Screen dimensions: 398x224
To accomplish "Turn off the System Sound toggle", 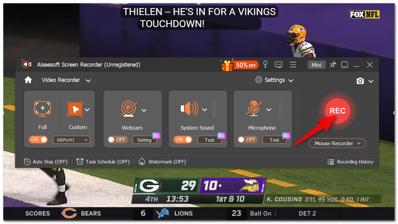I will click(183, 140).
